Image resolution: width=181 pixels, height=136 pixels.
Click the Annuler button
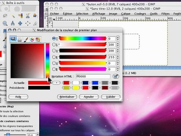click(x=89, y=97)
